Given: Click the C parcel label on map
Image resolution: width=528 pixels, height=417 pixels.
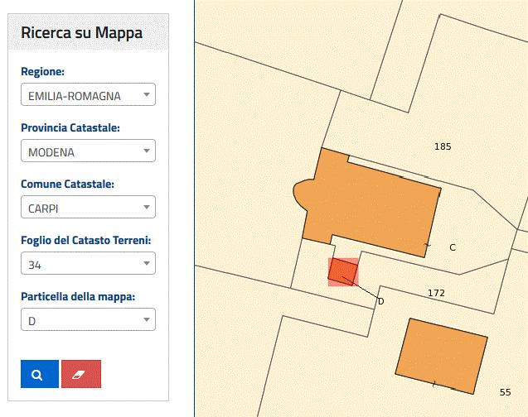Looking at the screenshot, I should coord(453,247).
